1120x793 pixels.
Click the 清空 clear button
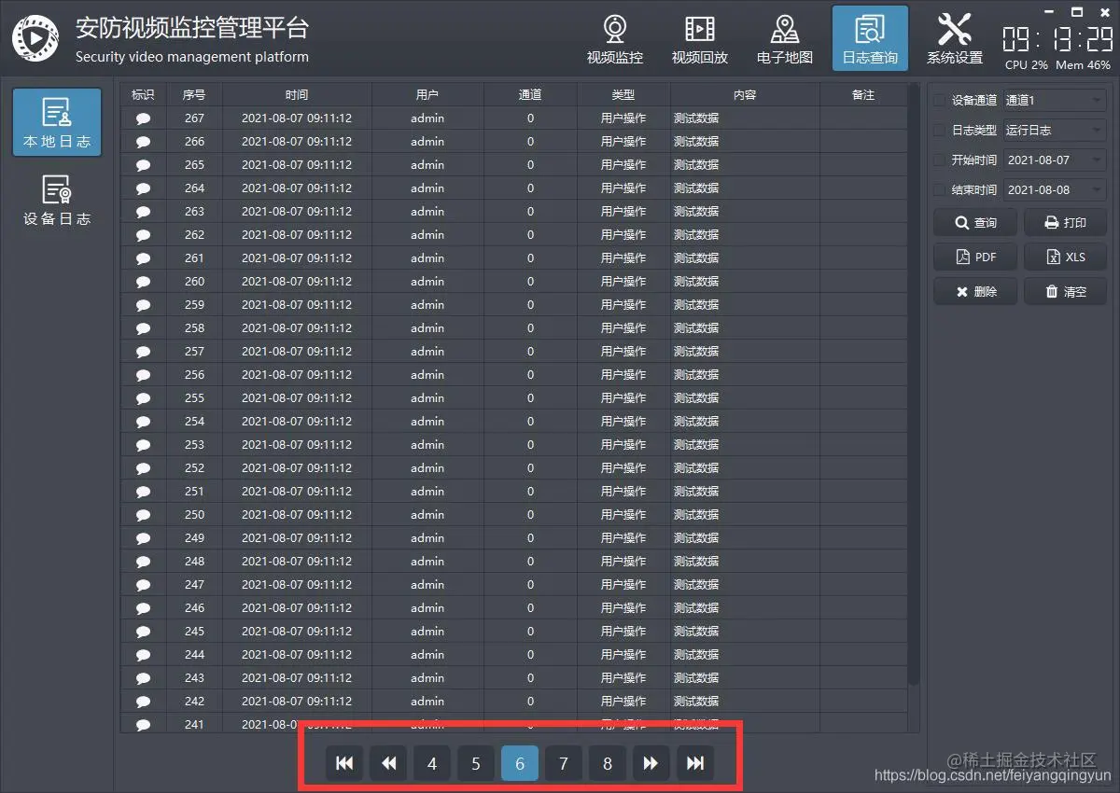pos(1065,290)
